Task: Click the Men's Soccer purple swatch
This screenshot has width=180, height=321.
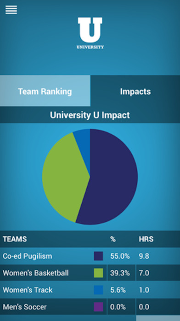Action: coord(98,307)
